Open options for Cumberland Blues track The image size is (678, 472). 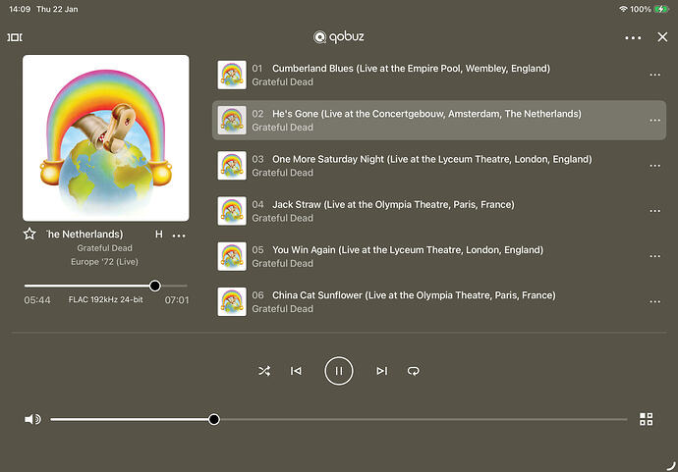click(655, 75)
